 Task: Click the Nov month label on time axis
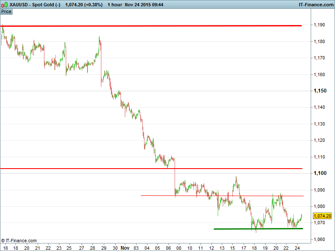[x=125, y=248]
